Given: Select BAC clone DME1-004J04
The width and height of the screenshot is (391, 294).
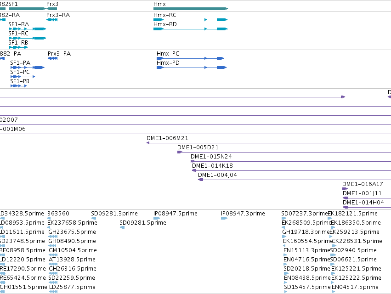Looking at the screenshot, I should (295, 180).
